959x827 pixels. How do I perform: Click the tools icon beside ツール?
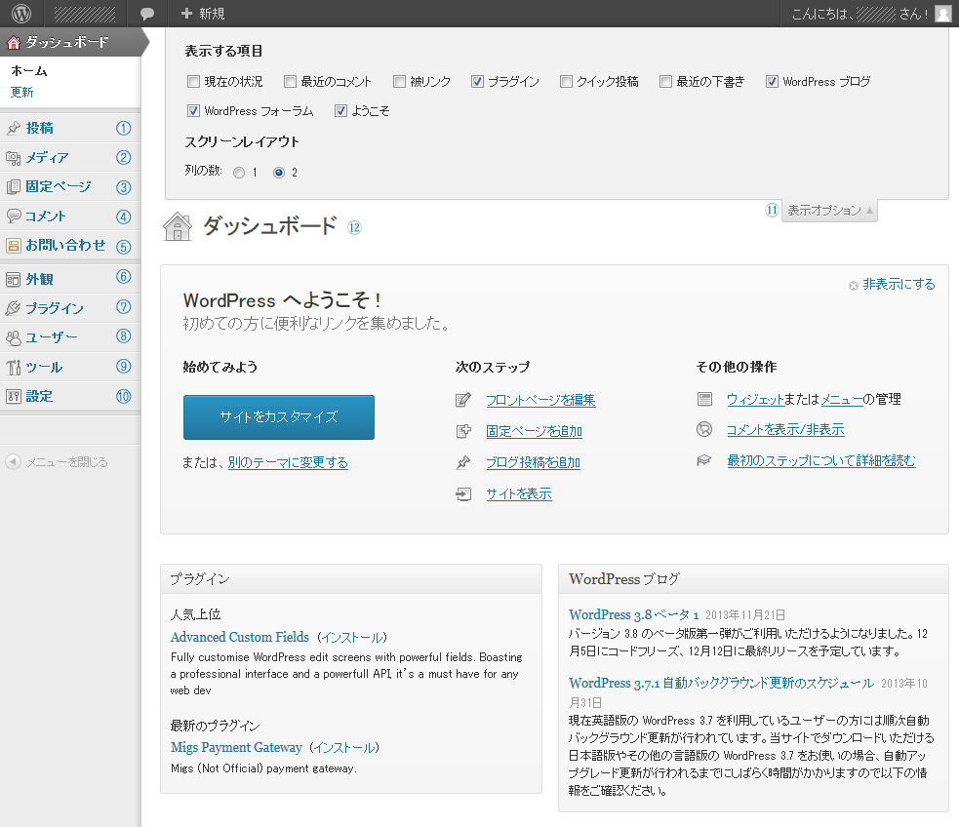click(x=13, y=367)
